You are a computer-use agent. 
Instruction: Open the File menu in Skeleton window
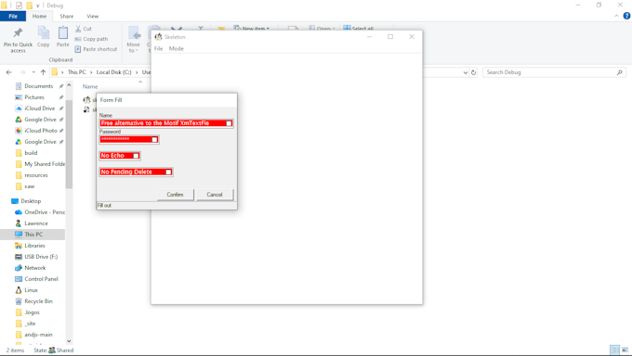tap(158, 49)
